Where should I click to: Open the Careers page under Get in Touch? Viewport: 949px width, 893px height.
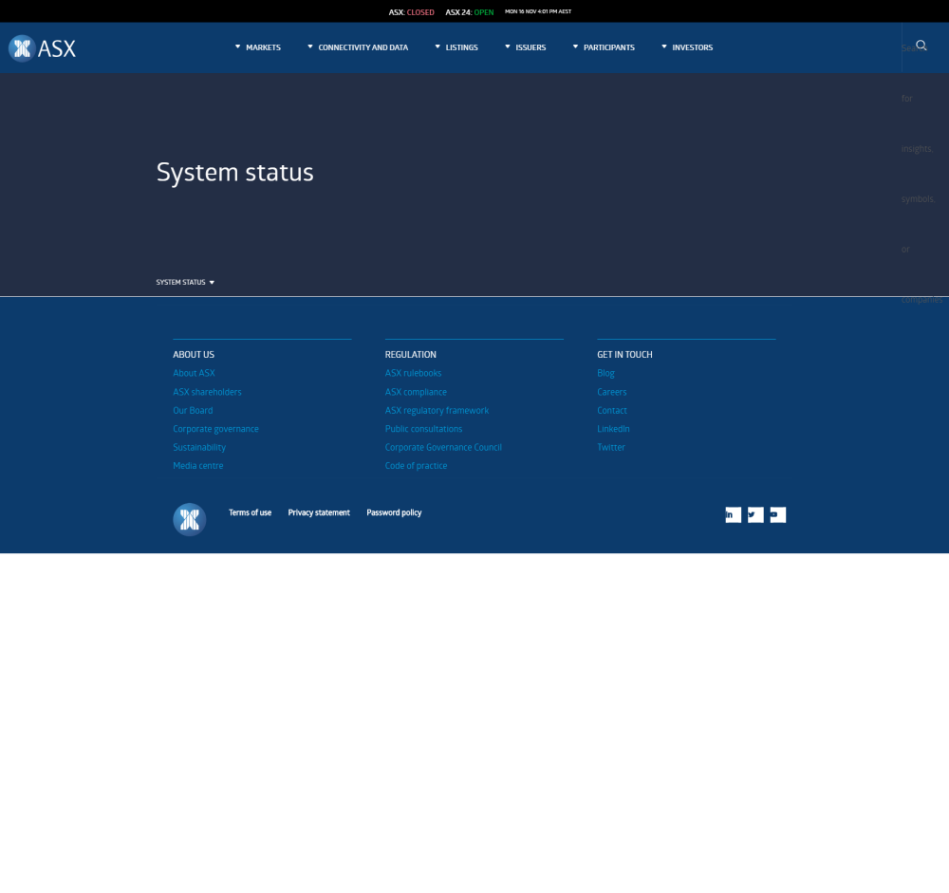[x=611, y=391]
